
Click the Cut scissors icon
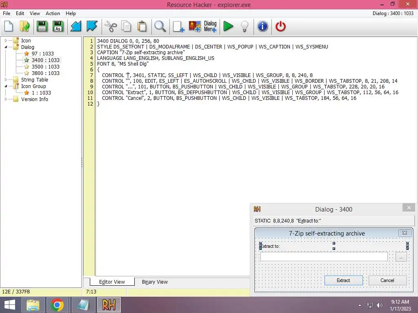click(x=111, y=26)
